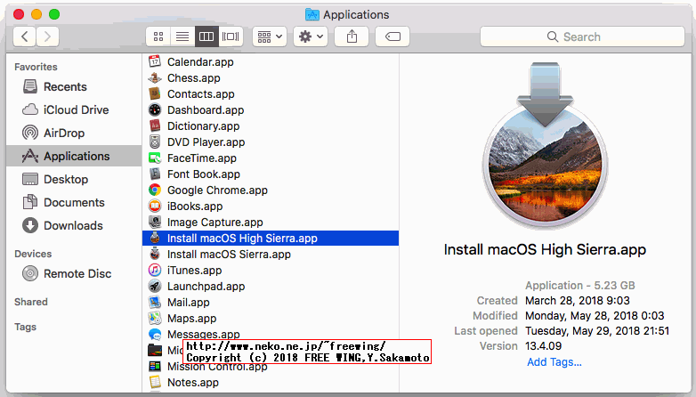Select the iTunes.app file name
Screen dimensions: 696x397
(194, 271)
